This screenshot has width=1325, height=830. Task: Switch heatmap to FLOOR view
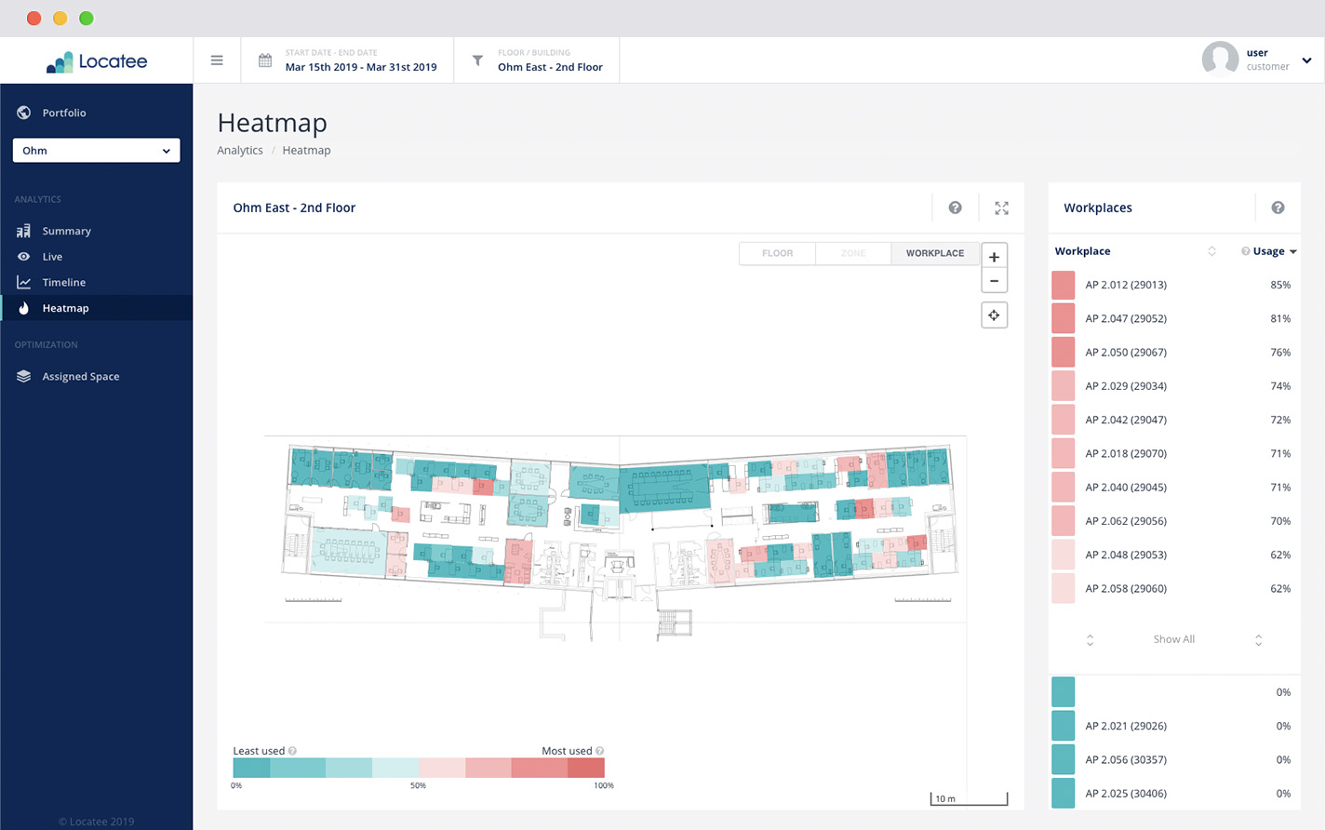[777, 253]
